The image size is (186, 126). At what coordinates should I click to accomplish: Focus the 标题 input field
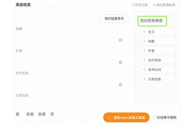click(65, 38)
